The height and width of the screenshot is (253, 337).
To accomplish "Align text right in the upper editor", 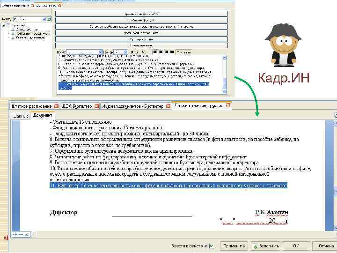I will (x=166, y=52).
